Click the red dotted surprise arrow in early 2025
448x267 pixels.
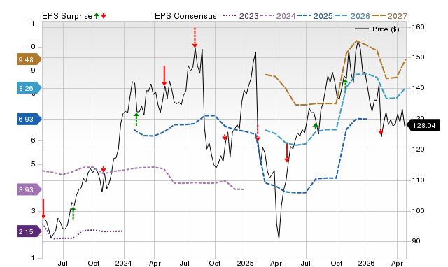[x=258, y=133]
